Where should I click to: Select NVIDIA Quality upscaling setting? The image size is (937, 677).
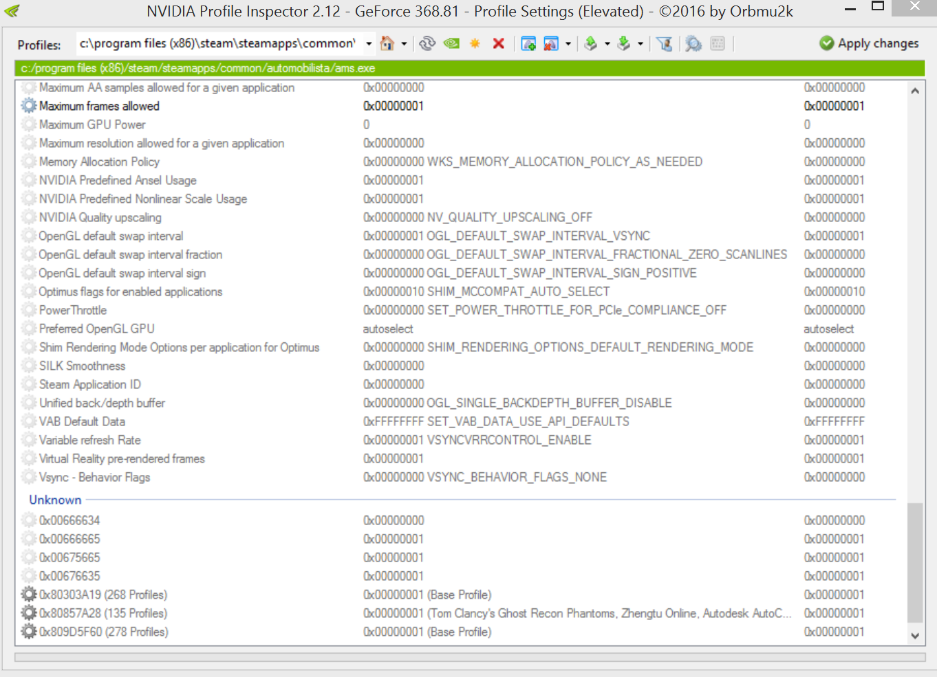460,217
